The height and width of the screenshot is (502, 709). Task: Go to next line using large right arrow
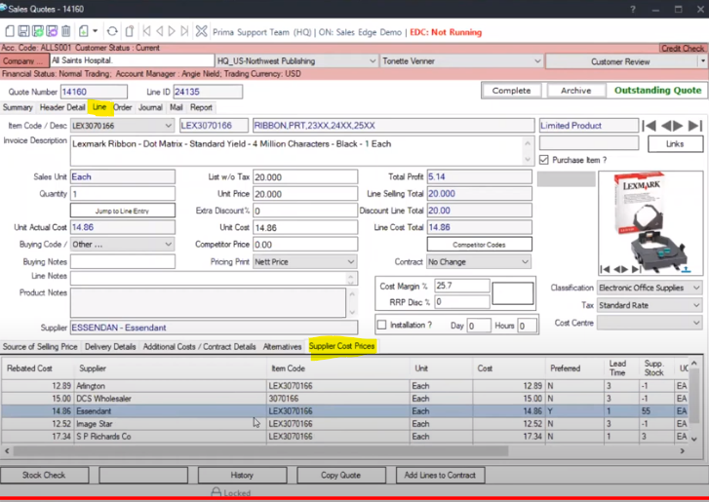[x=678, y=126]
